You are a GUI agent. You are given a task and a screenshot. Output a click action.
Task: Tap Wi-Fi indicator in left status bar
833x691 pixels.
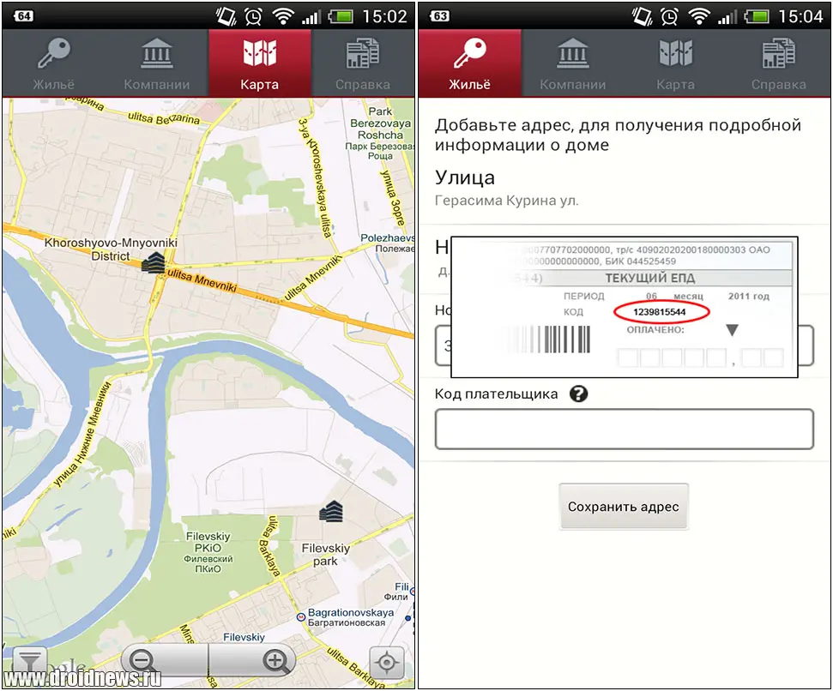[283, 16]
